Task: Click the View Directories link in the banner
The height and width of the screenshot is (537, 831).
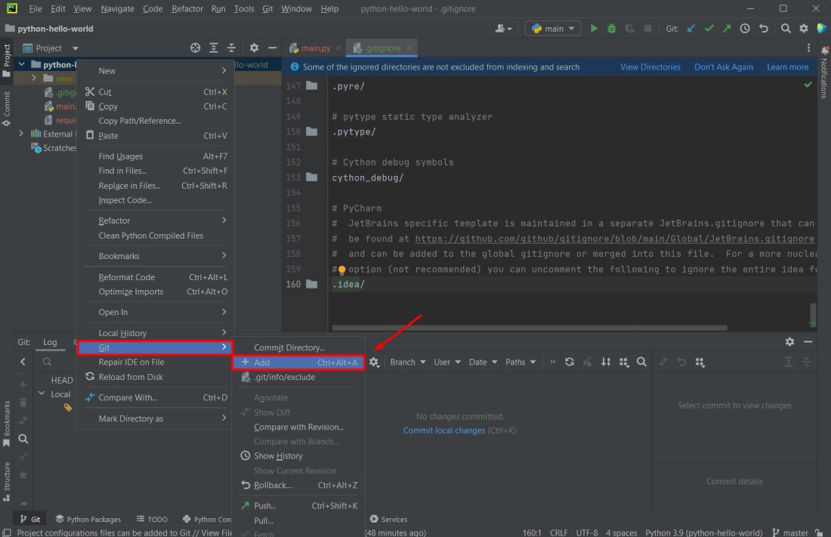Action: (650, 66)
